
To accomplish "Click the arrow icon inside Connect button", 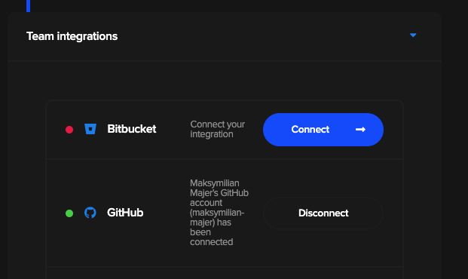I will tap(360, 130).
